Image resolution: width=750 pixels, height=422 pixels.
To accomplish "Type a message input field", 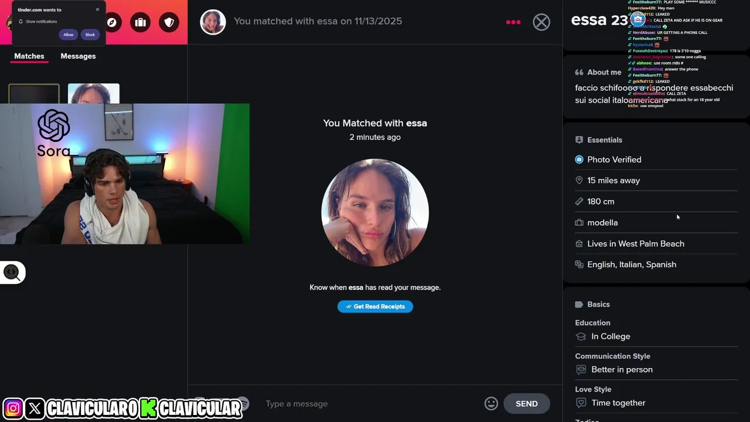I will 372,403.
